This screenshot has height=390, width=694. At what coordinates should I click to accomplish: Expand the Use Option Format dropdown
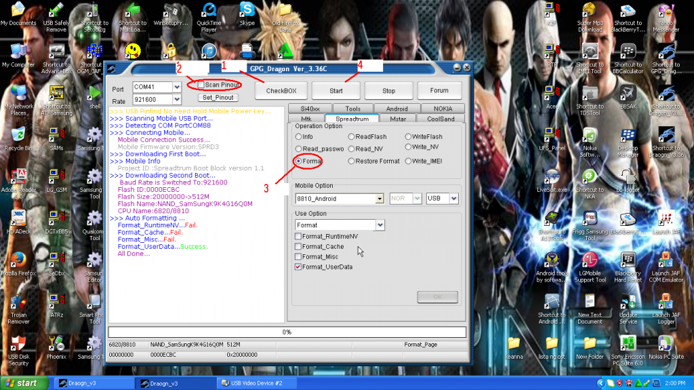pos(380,225)
